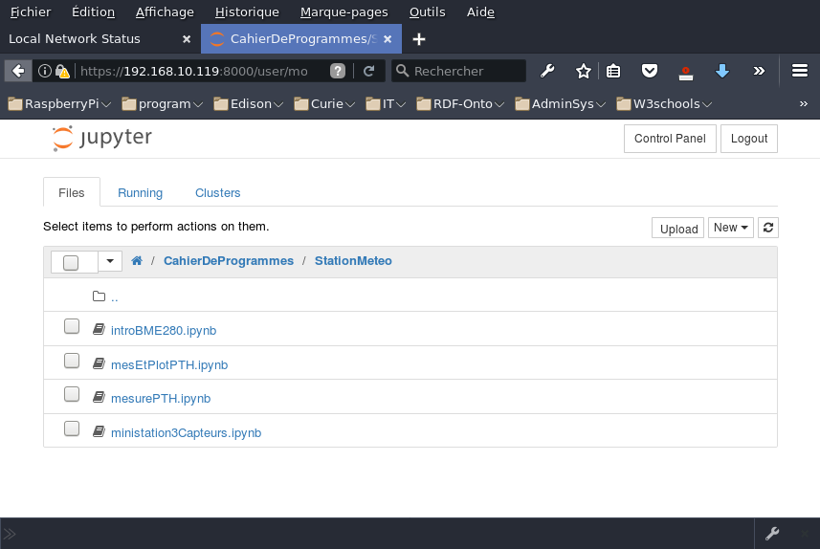The image size is (820, 549).
Task: Open a new browser tab
Action: pyautogui.click(x=418, y=39)
